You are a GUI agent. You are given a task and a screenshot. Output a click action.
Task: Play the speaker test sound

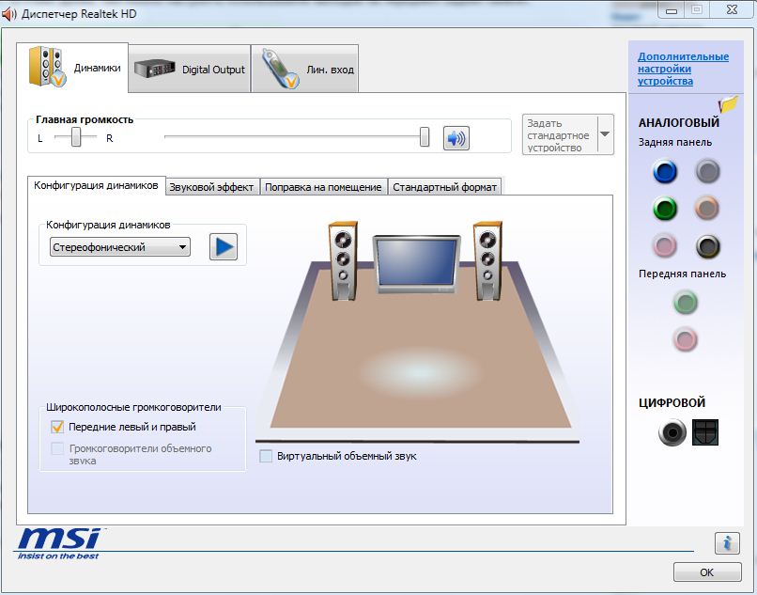[x=224, y=246]
